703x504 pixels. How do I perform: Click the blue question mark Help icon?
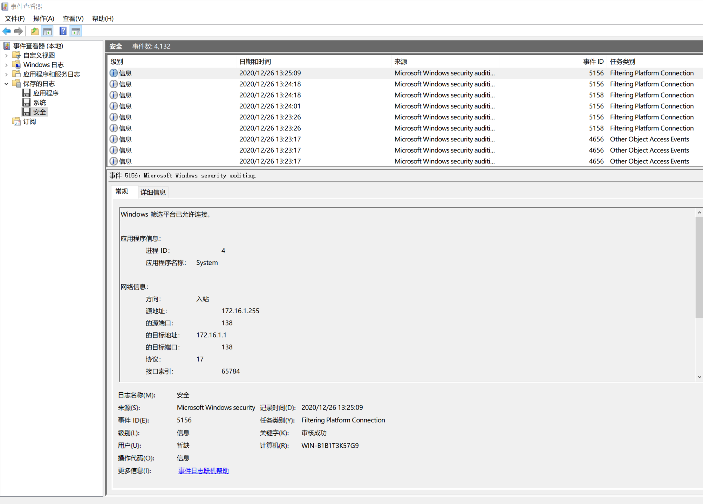pos(63,31)
